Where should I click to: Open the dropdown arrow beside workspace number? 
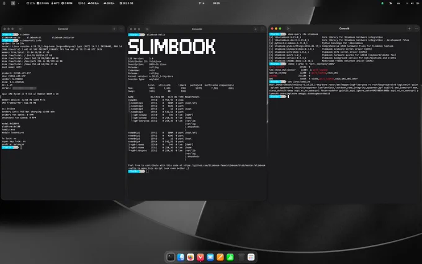tap(18, 3)
